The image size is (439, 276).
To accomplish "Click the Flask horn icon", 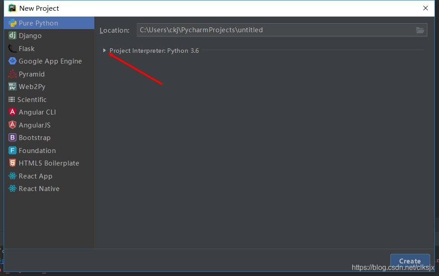I will coord(13,48).
